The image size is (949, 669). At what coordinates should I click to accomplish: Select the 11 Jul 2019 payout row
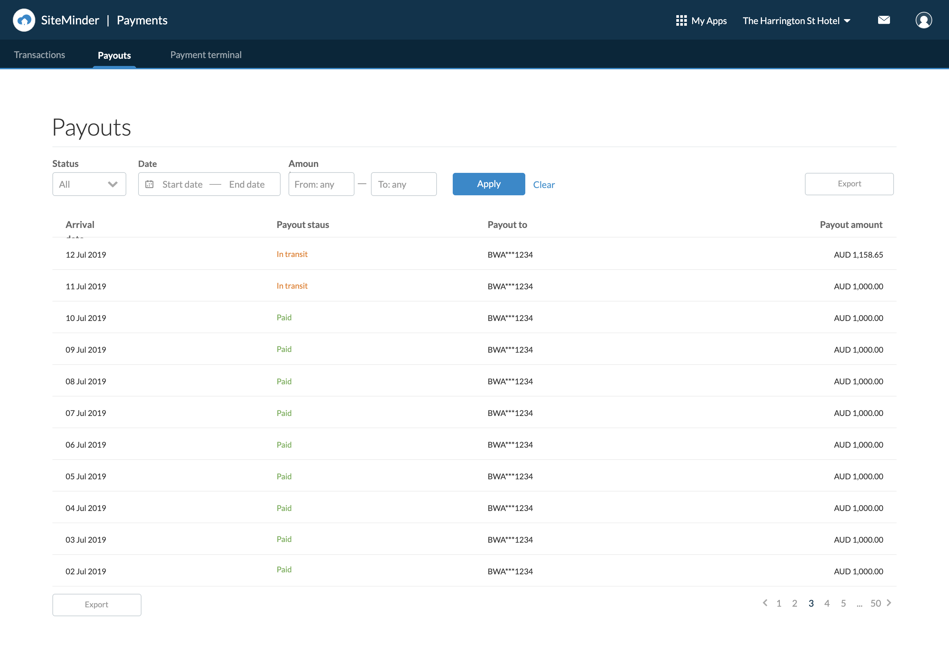(x=474, y=286)
